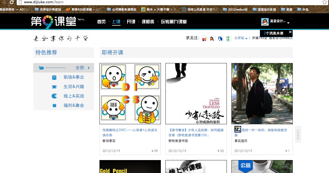Viewport: 329px width, 173px height.
Task: Open the Renren follow icon
Action: click(x=220, y=39)
